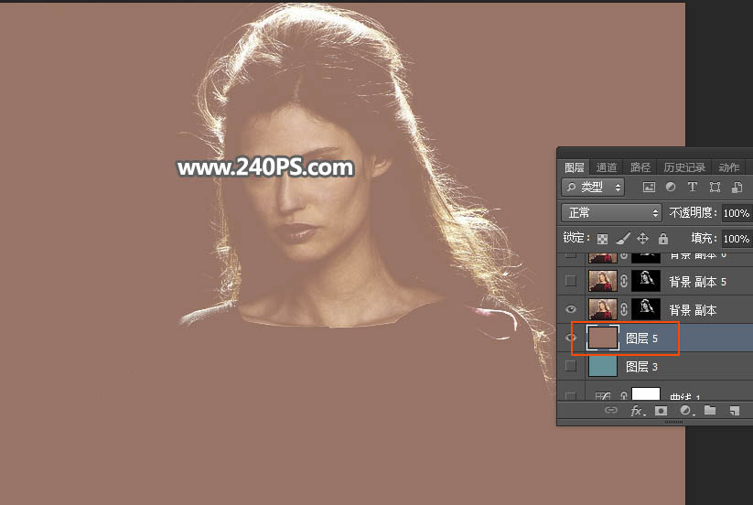Viewport: 753px width, 505px height.
Task: Lock transparent pixels checkerboard icon
Action: (602, 239)
